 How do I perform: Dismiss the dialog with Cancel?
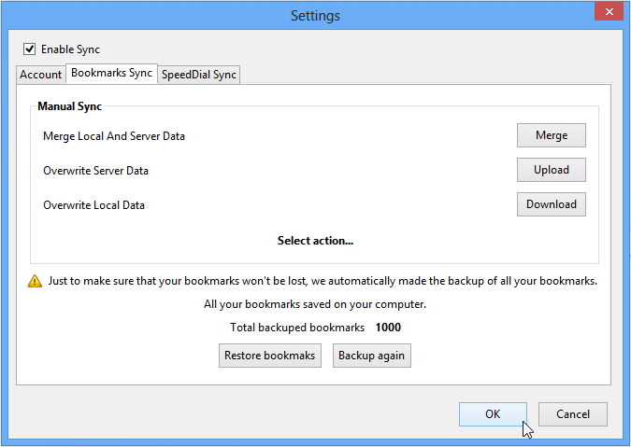(572, 414)
